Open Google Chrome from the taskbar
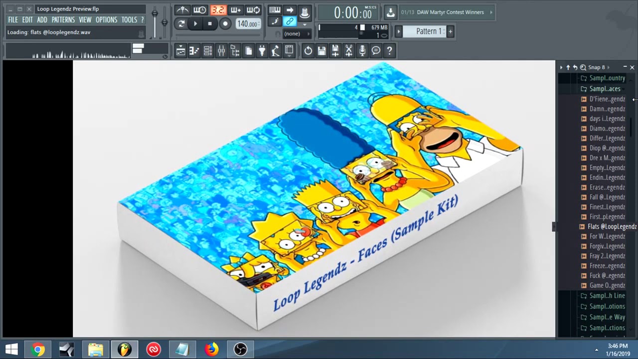Screen dimensions: 638x359 [x=37, y=350]
